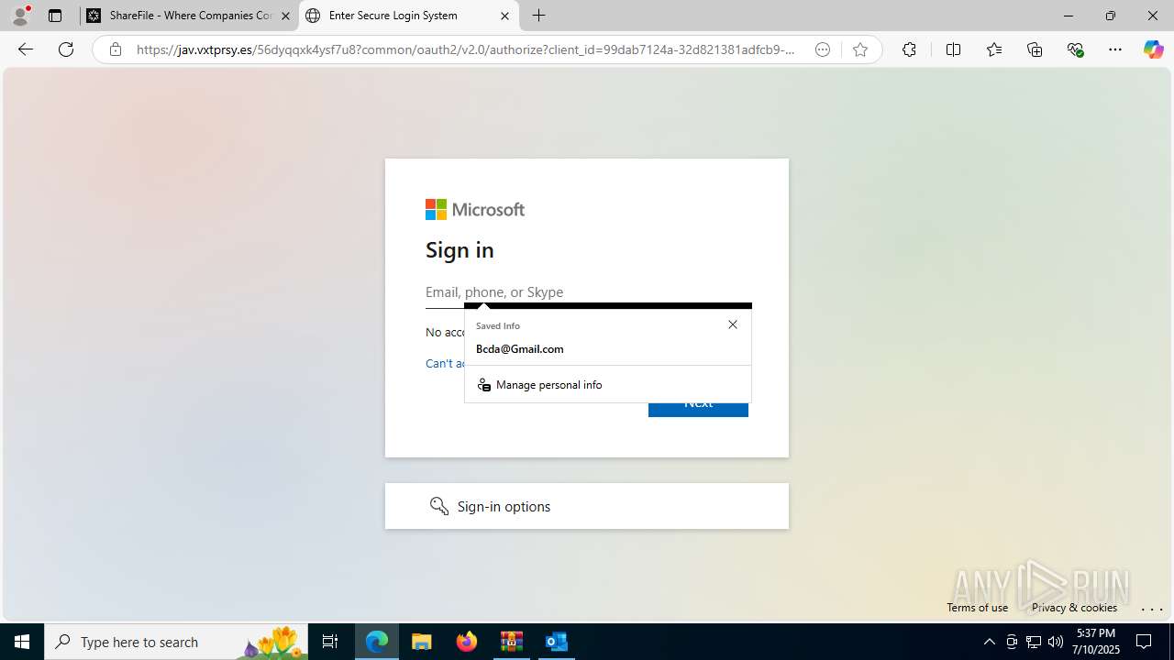The height and width of the screenshot is (660, 1174).
Task: Refresh the current page
Action: click(x=66, y=49)
